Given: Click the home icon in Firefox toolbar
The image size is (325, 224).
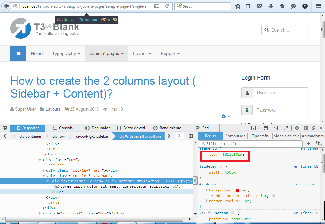Looking at the screenshot, I should (282, 6).
